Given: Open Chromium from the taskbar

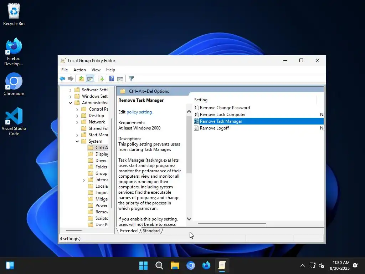Looking at the screenshot, I should [191, 265].
